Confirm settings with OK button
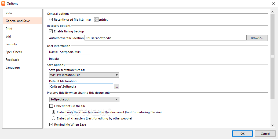This screenshot has width=278, height=139. [x=242, y=134]
